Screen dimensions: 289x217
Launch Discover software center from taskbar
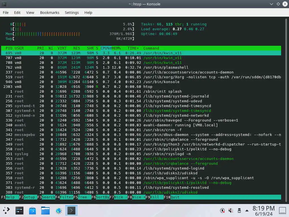click(32, 210)
